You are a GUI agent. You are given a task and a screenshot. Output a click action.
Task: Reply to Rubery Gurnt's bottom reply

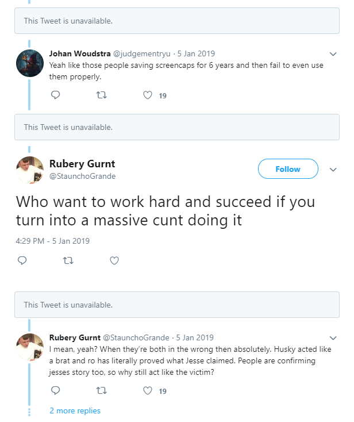[x=55, y=390]
